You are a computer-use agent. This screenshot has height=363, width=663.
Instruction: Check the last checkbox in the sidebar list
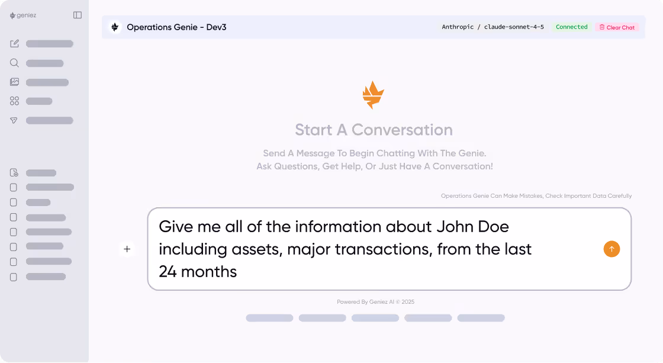(x=13, y=277)
